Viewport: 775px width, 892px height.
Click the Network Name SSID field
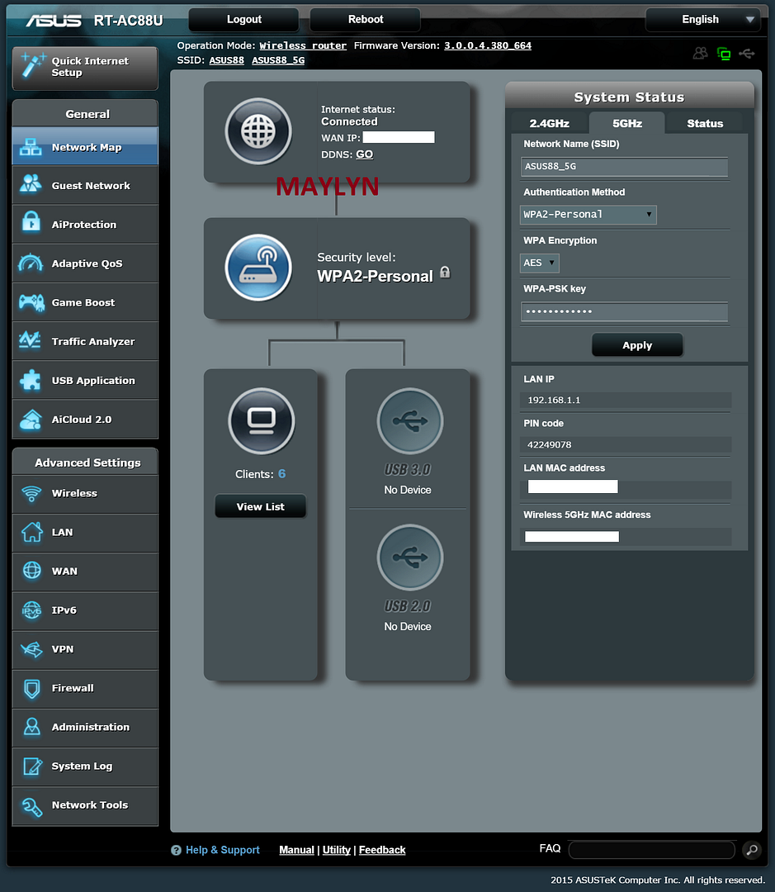click(624, 166)
